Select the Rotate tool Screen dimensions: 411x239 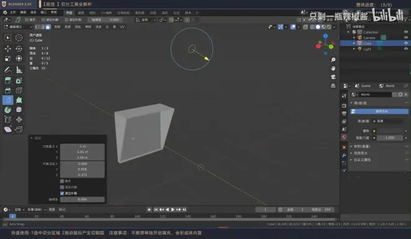tap(19, 49)
